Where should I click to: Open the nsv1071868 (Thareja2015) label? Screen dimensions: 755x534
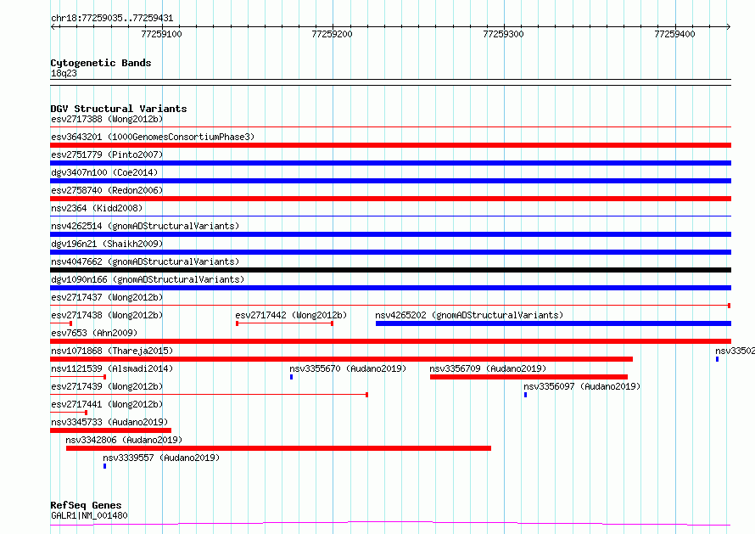[x=112, y=351]
